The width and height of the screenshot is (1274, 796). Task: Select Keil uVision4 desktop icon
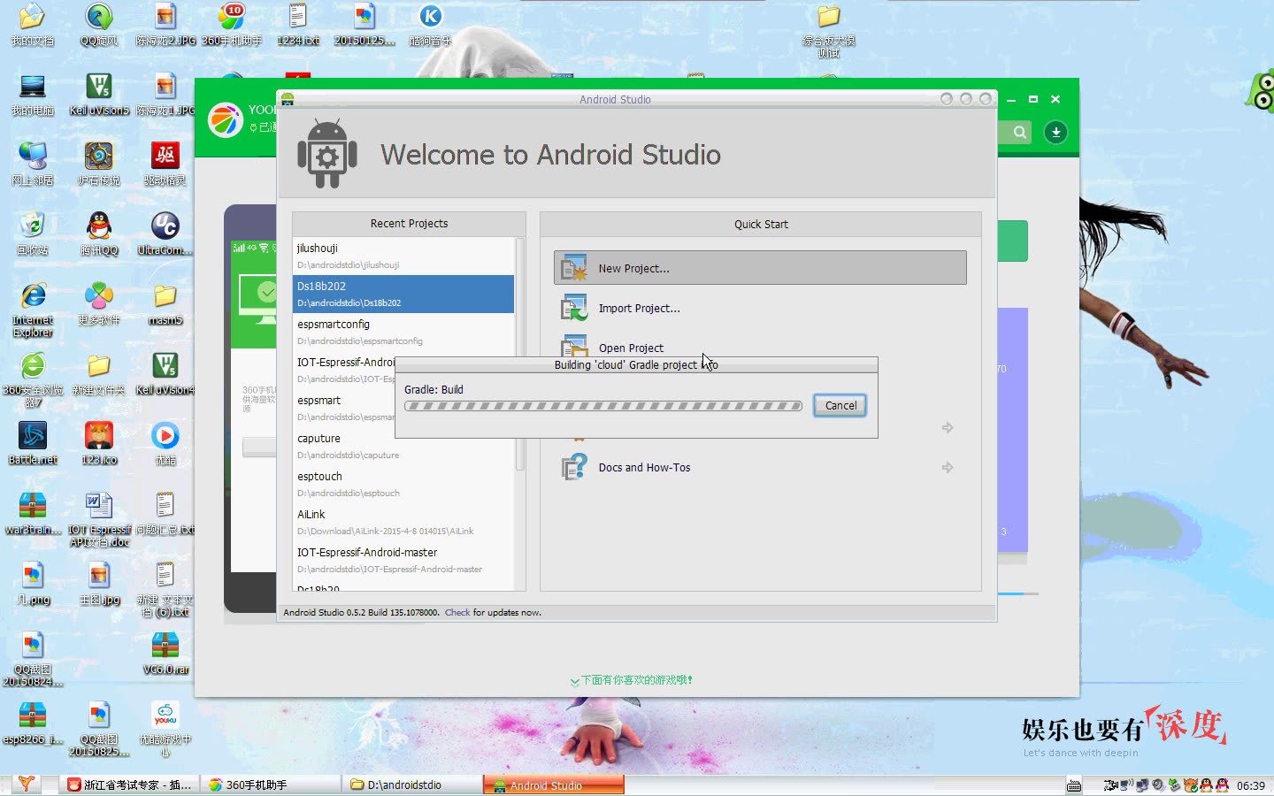click(165, 374)
